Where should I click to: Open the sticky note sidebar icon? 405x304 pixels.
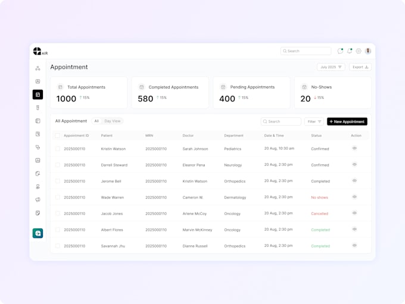pos(38,213)
